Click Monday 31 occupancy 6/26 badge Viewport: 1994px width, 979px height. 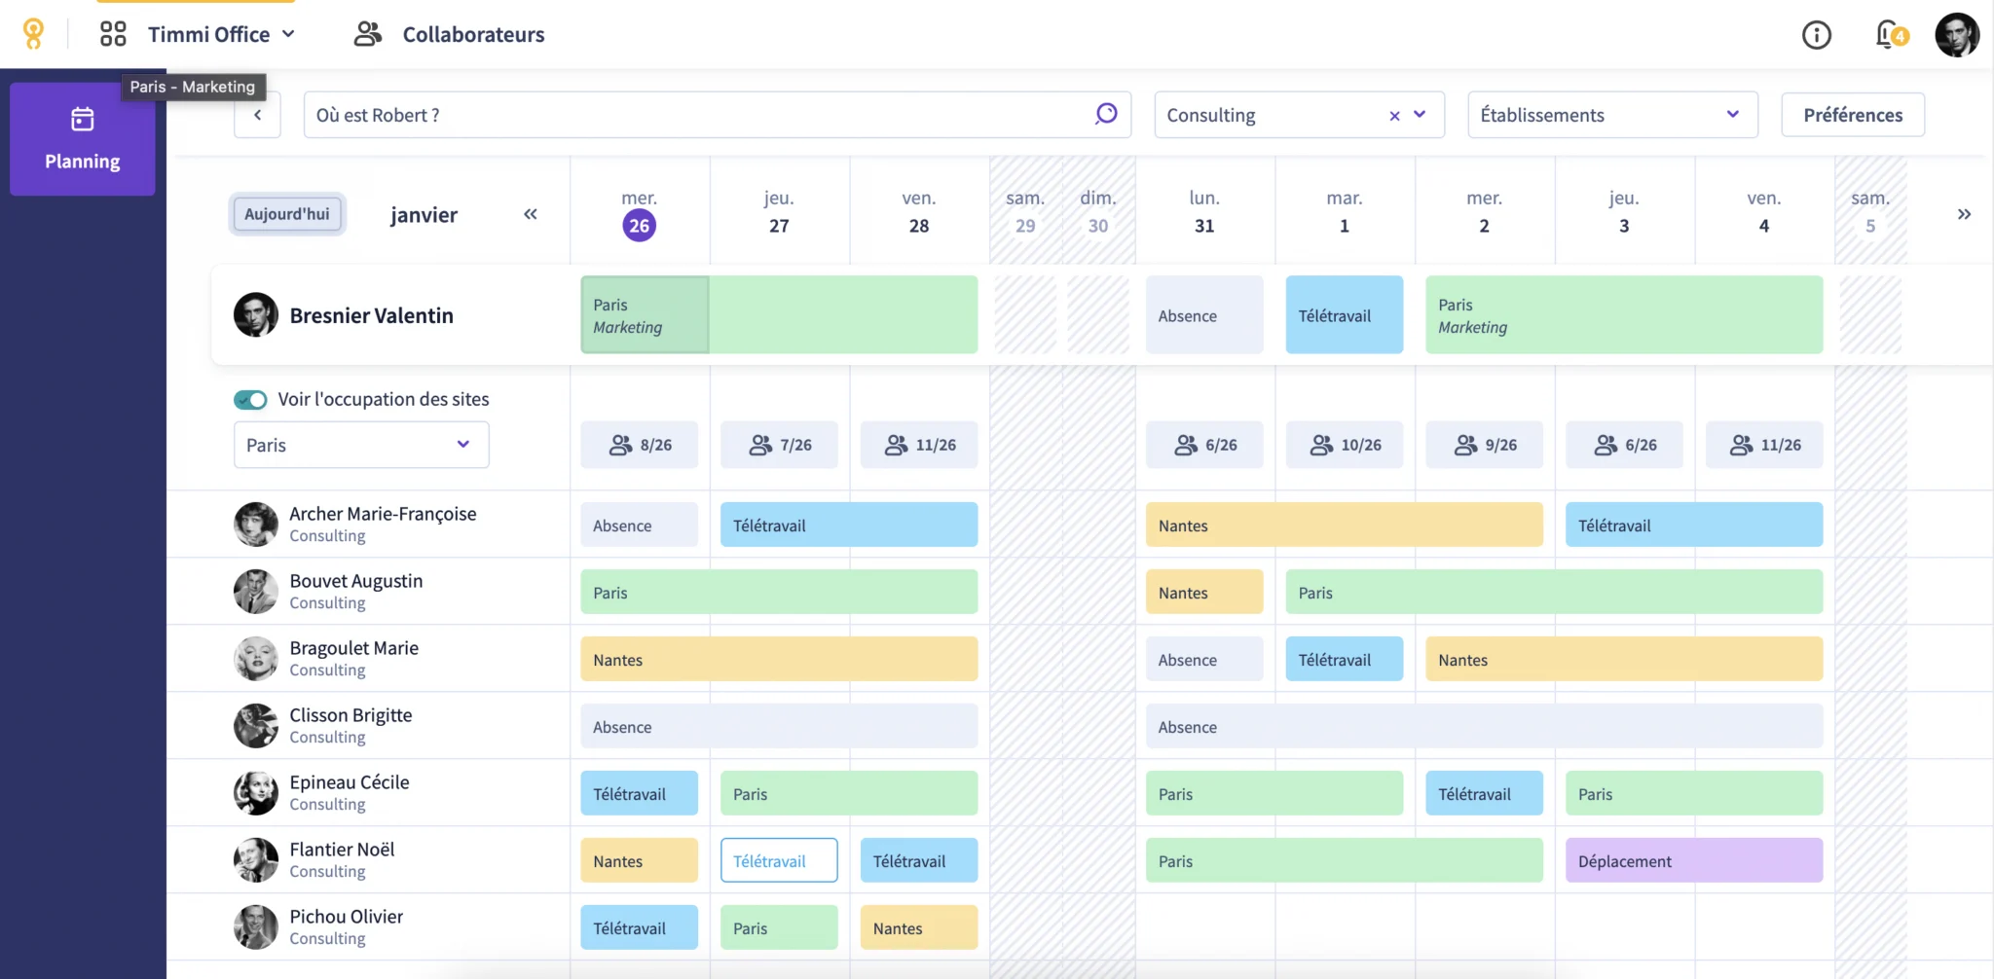(x=1204, y=445)
